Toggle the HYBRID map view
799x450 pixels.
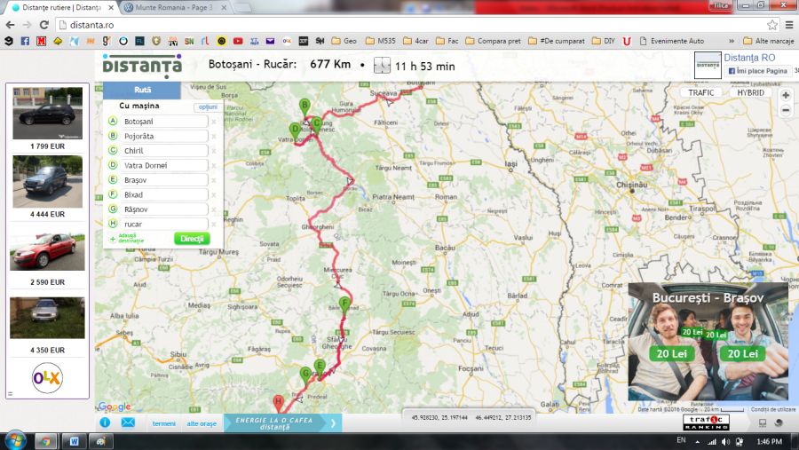748,92
